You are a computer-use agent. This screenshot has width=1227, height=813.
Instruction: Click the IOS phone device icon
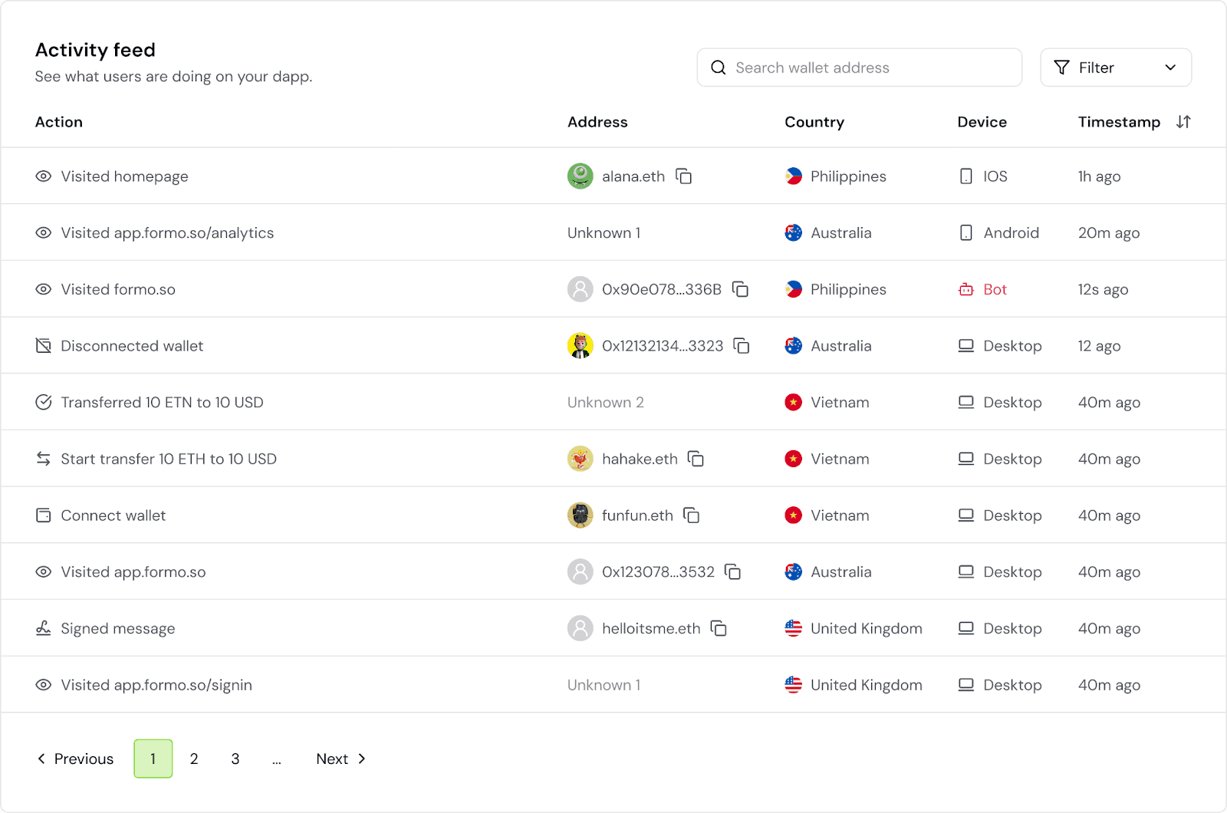coord(966,176)
